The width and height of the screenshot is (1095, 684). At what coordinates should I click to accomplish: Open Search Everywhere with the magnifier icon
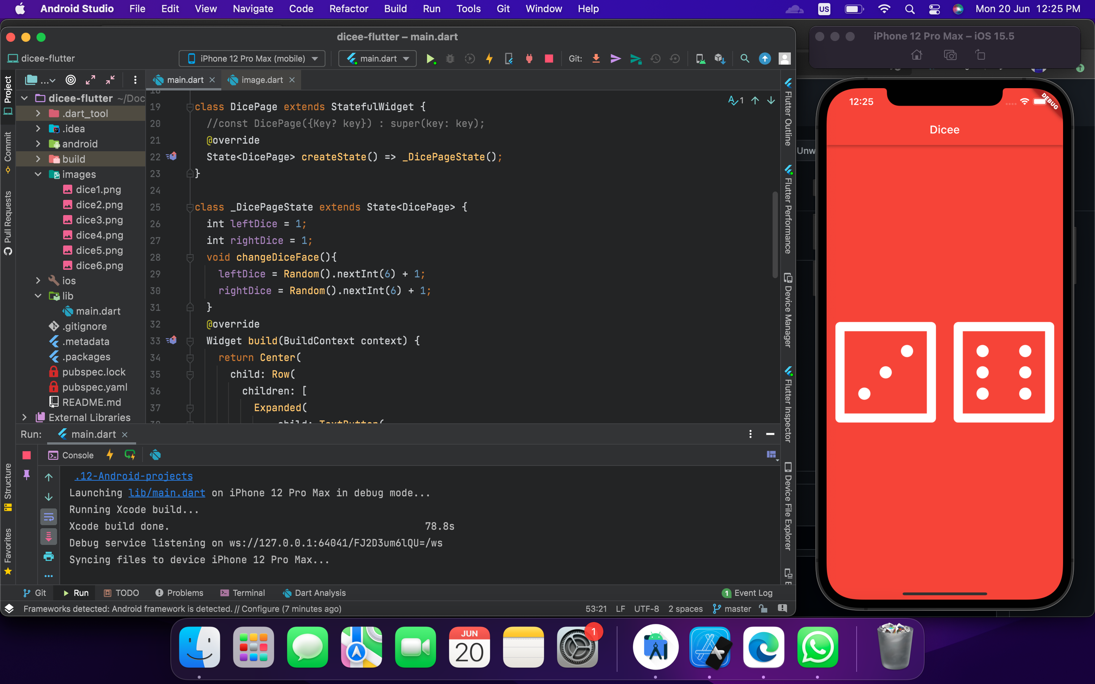tap(744, 59)
